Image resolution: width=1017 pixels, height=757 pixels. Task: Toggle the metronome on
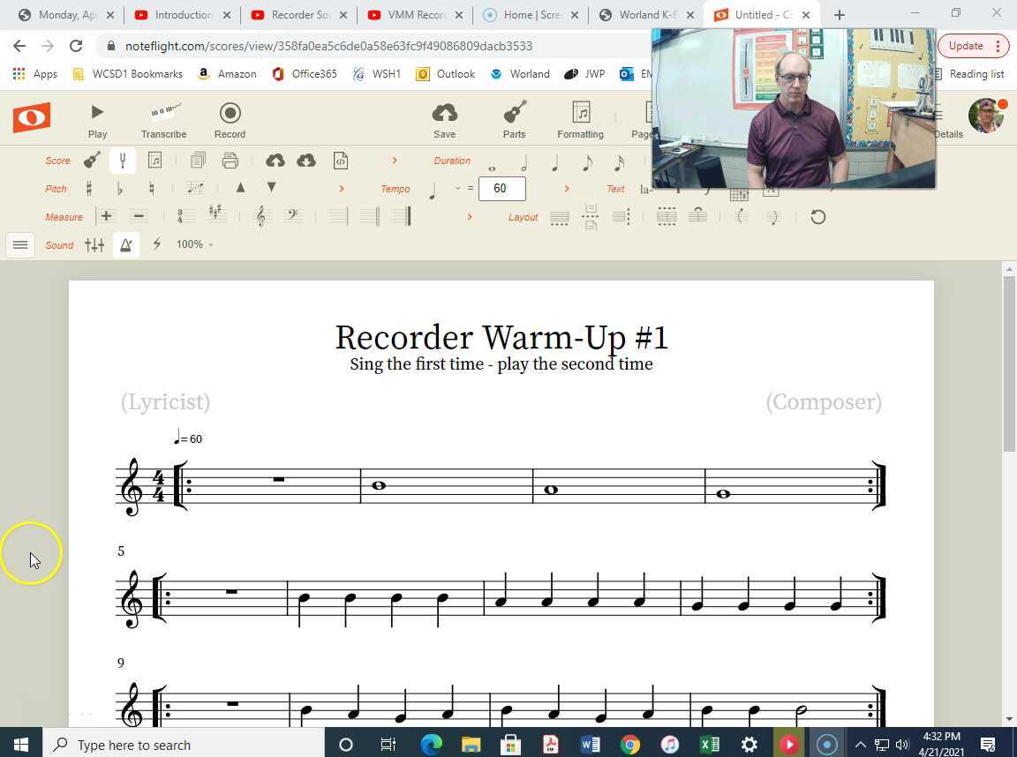(126, 244)
